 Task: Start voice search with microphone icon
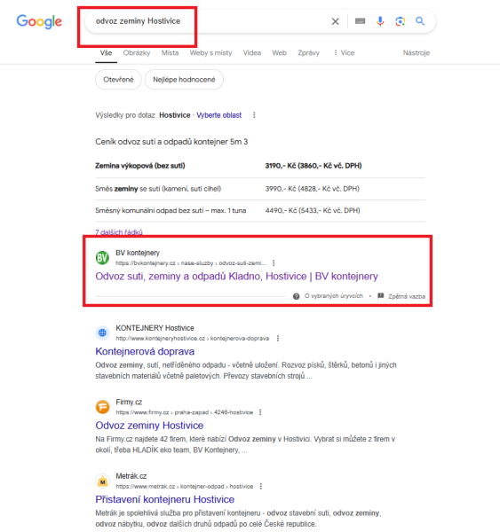pos(380,21)
